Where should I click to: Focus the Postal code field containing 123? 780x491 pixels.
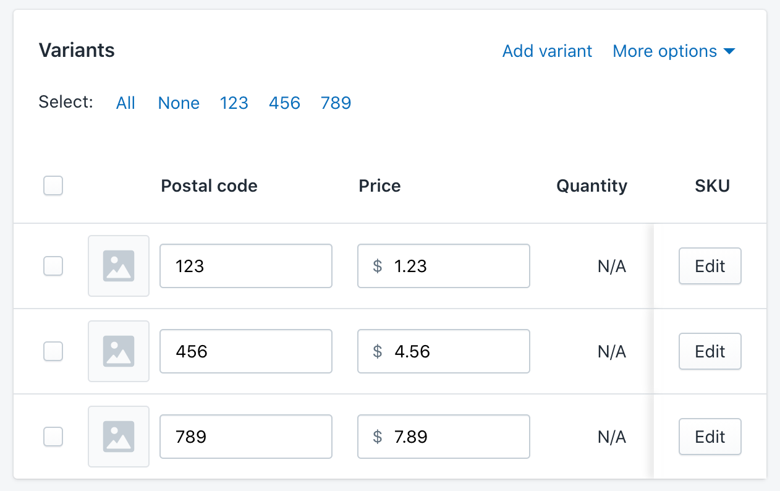(x=246, y=266)
